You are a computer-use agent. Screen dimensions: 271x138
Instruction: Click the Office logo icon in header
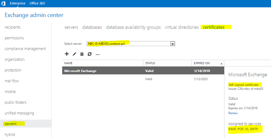coord(4,3)
